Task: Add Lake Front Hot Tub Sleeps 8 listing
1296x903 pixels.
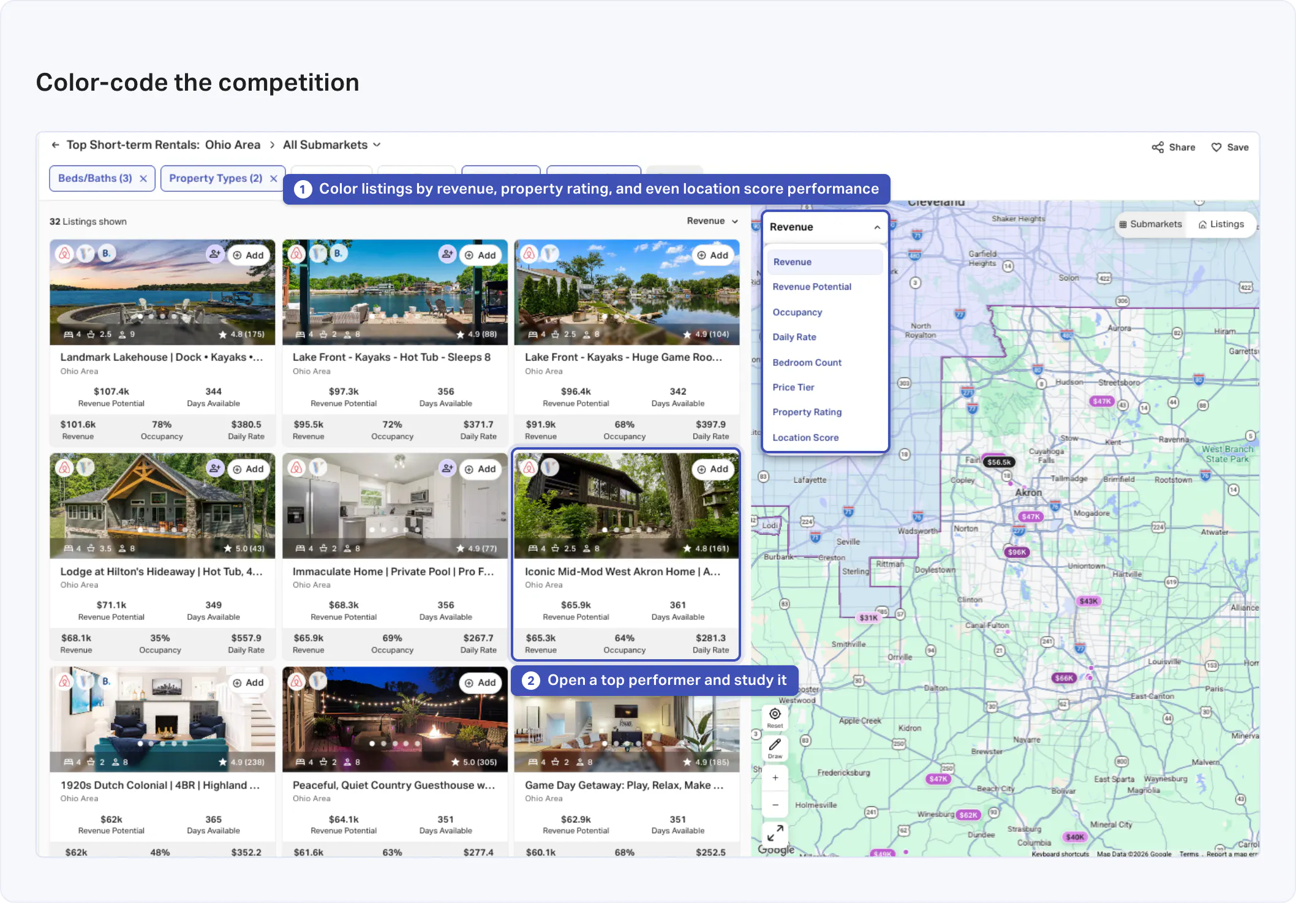Action: (480, 255)
